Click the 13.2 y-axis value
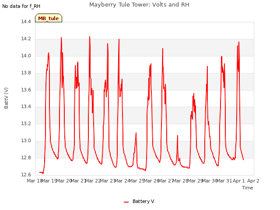Viewport: 280px width, 210px height. 26,123
